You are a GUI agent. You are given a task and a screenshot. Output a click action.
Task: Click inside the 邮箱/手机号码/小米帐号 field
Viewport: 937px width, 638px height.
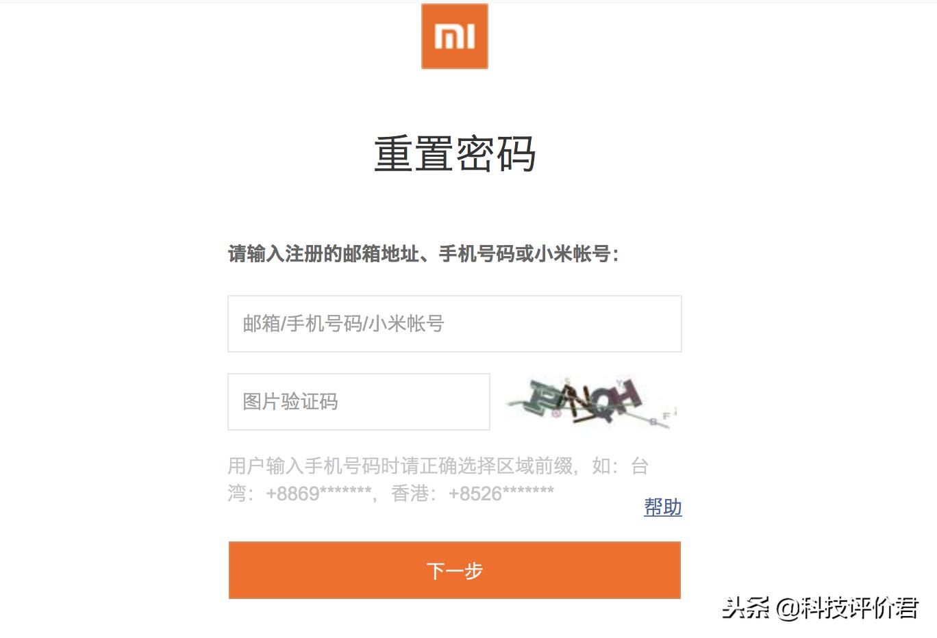pyautogui.click(x=454, y=324)
